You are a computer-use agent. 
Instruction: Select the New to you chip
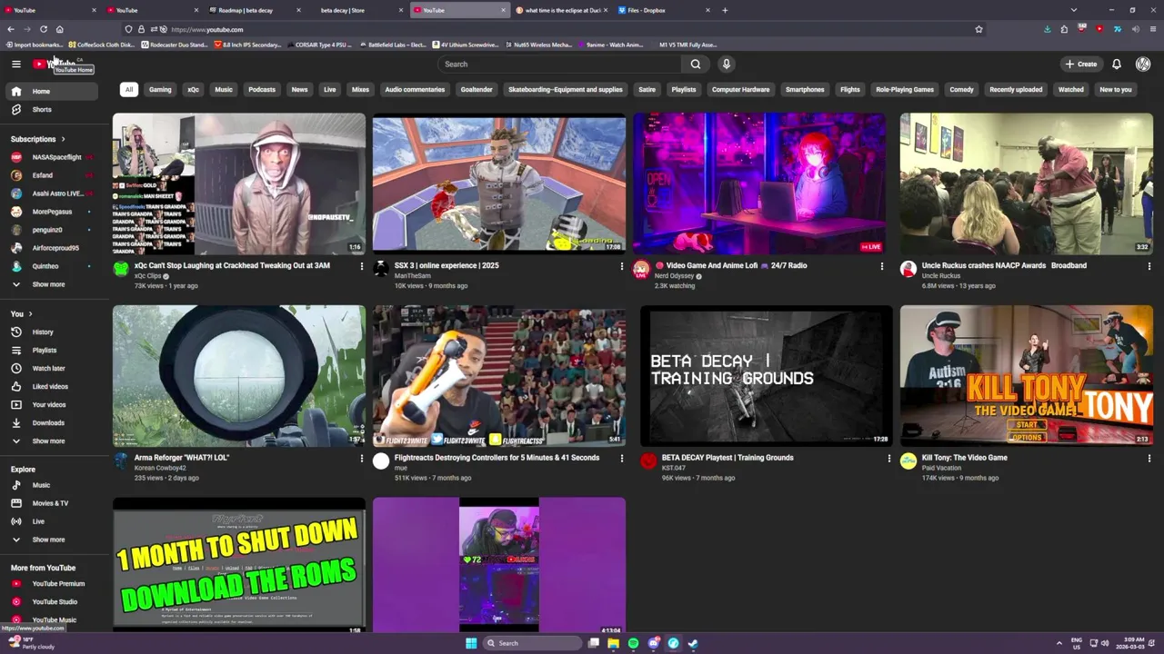click(1115, 89)
